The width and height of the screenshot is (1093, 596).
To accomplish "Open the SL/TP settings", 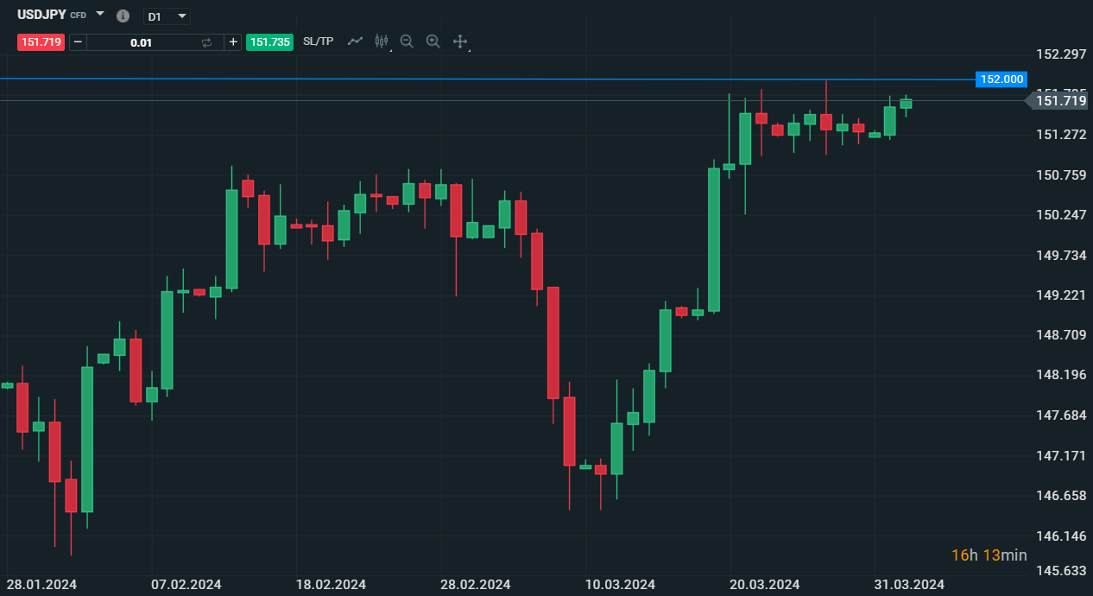I will coord(318,41).
